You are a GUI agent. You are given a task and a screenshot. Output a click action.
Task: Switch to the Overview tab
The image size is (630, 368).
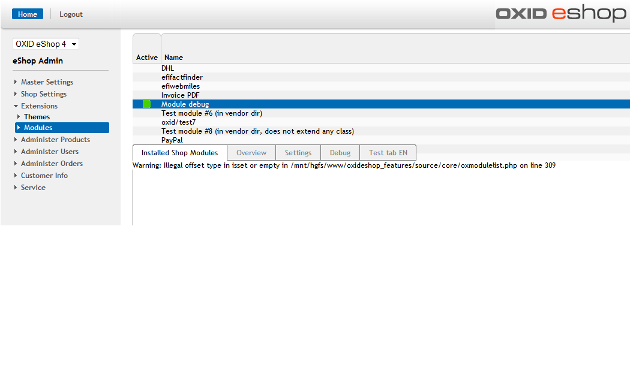point(251,153)
